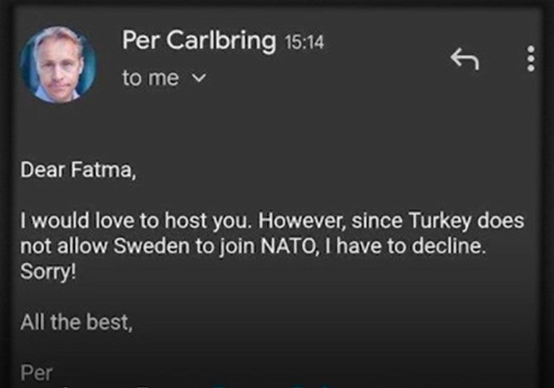The width and height of the screenshot is (554, 388).
Task: Click the "Per" signature at the bottom
Action: tap(37, 372)
